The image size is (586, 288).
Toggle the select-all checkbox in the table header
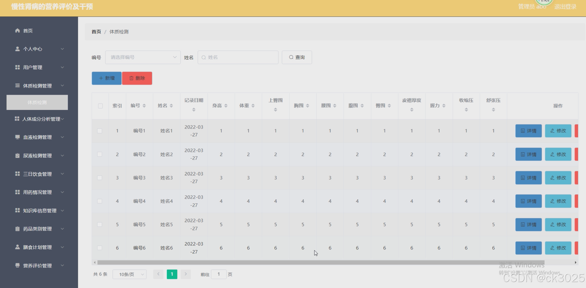pos(100,106)
